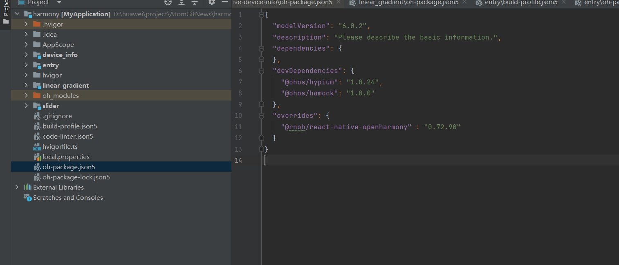Screen dimensions: 619x265
Task: Expand the slider module
Action: pos(26,106)
